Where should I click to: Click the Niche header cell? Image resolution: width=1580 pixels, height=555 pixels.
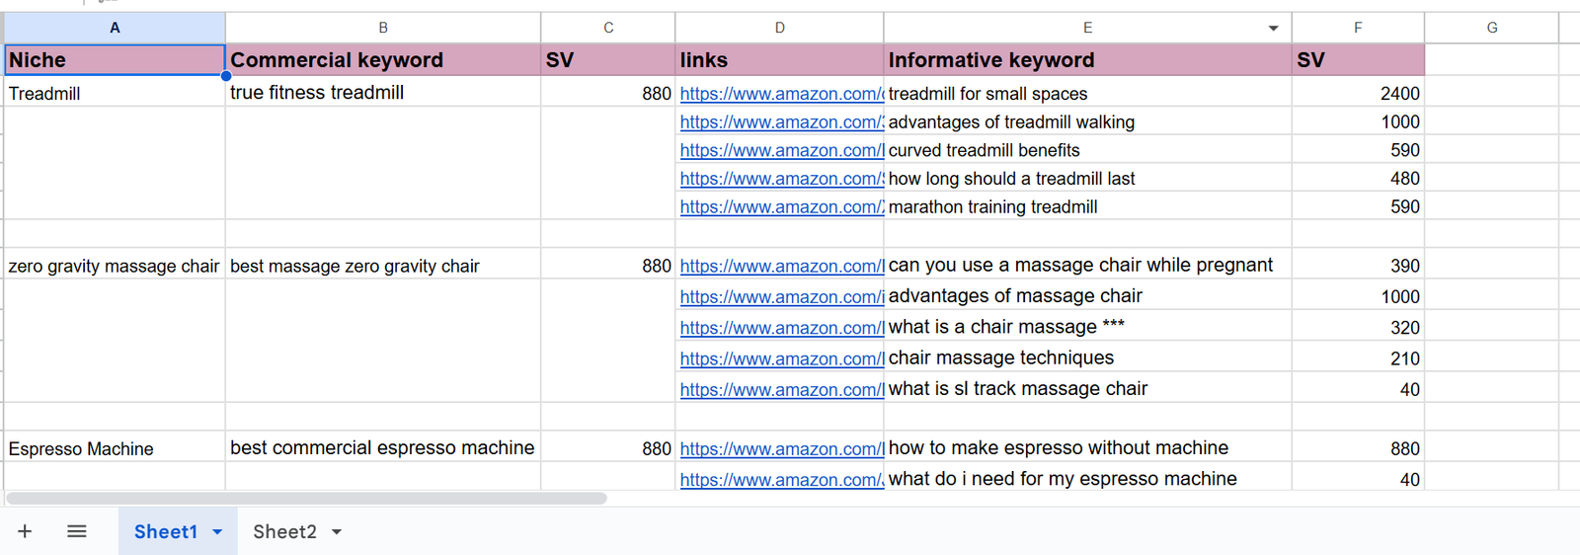(115, 60)
